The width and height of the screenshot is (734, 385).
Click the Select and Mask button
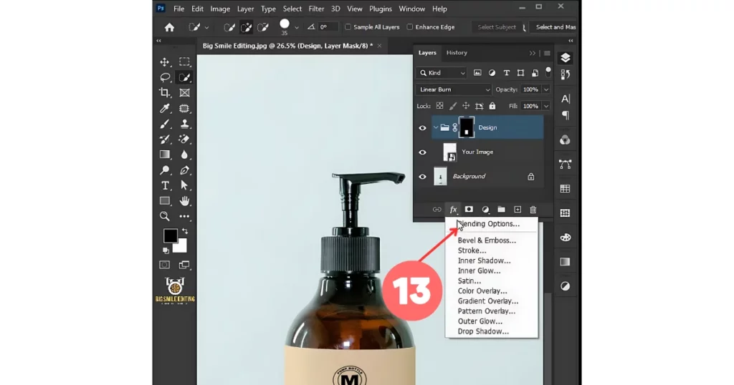[x=556, y=27]
